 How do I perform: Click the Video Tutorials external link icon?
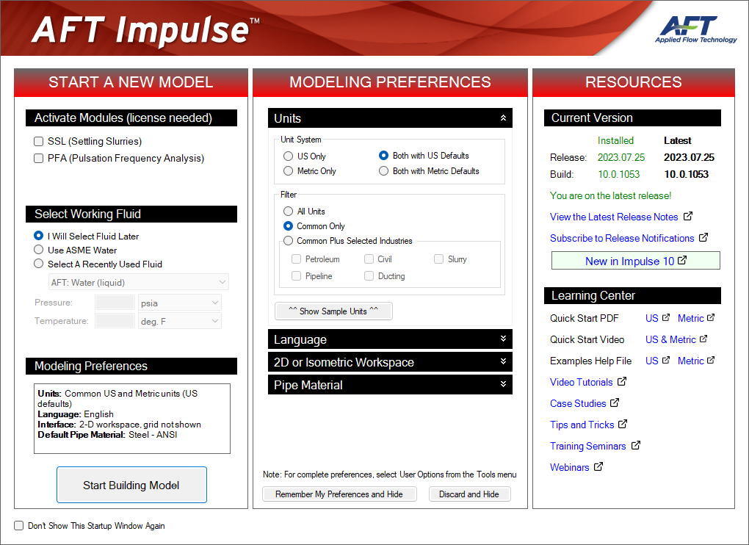pyautogui.click(x=623, y=382)
